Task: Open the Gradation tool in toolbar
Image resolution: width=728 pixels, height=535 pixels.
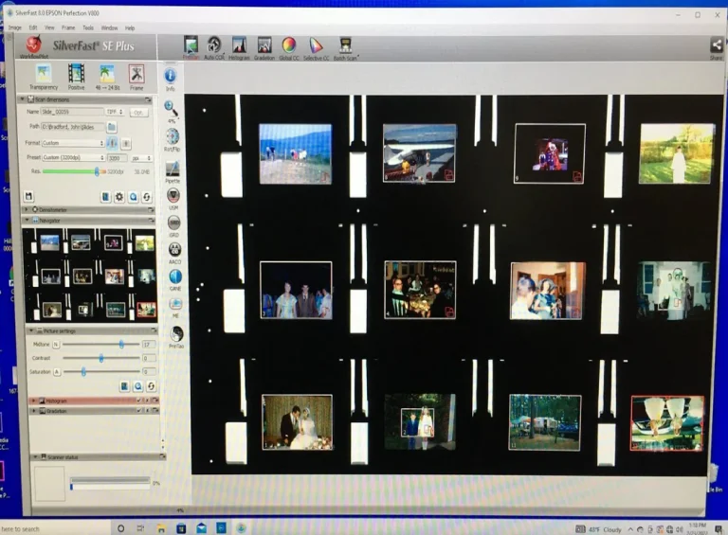Action: (x=264, y=45)
